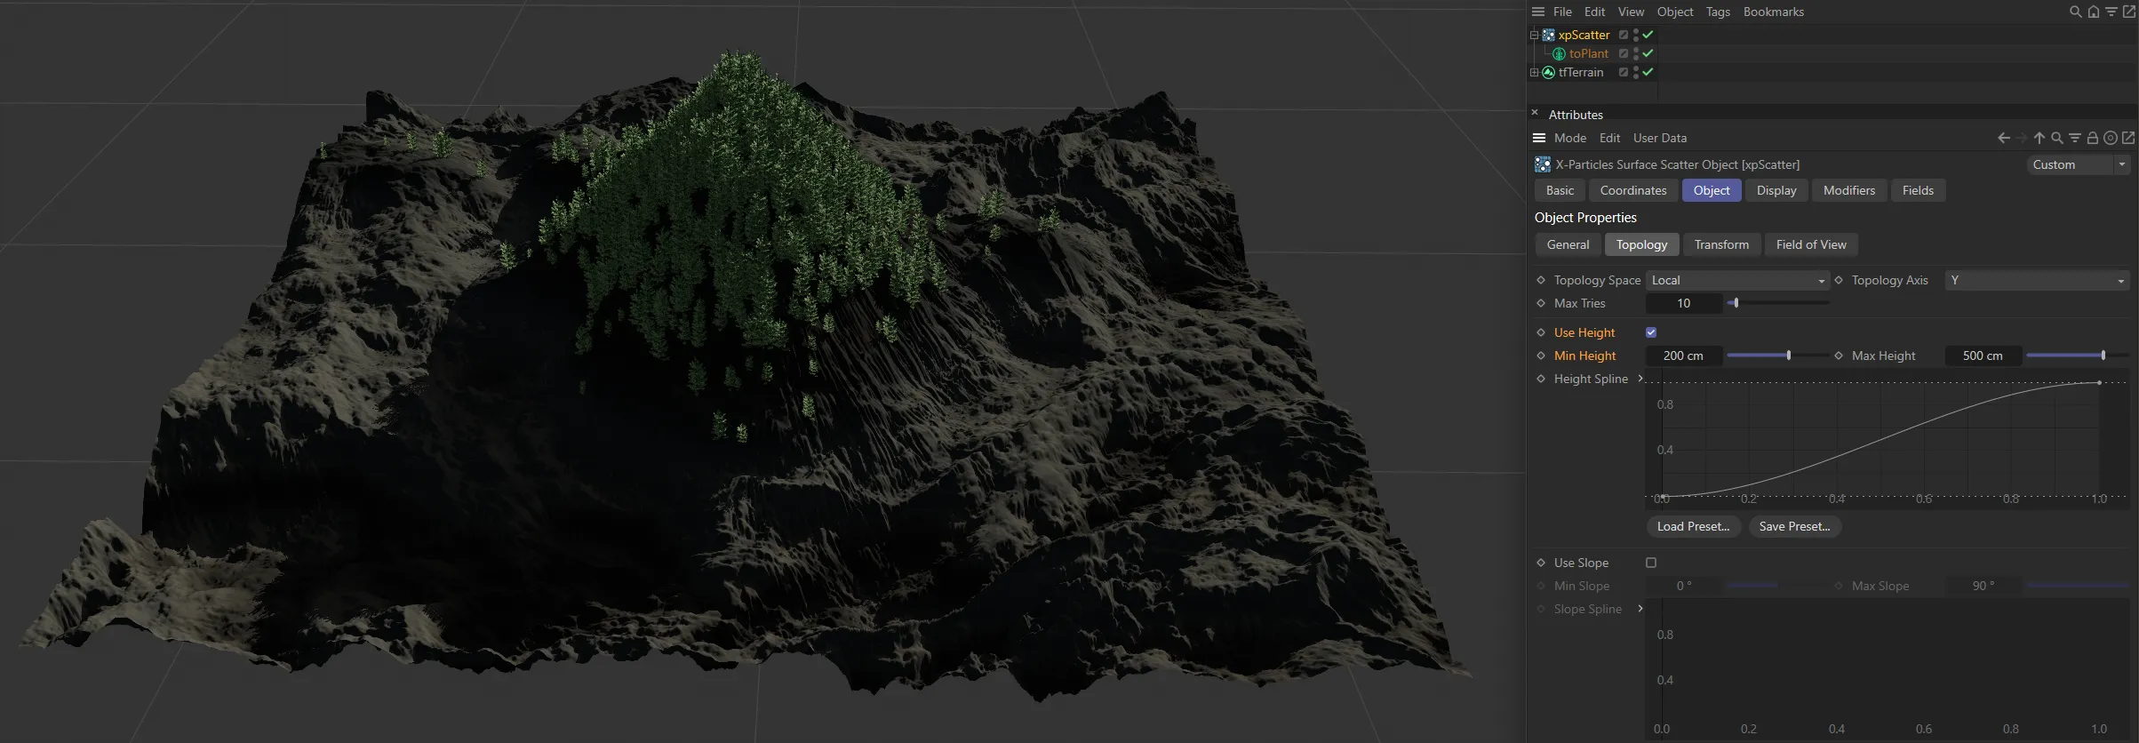Switch to the Basic tab
This screenshot has width=2139, height=743.
pyautogui.click(x=1560, y=190)
